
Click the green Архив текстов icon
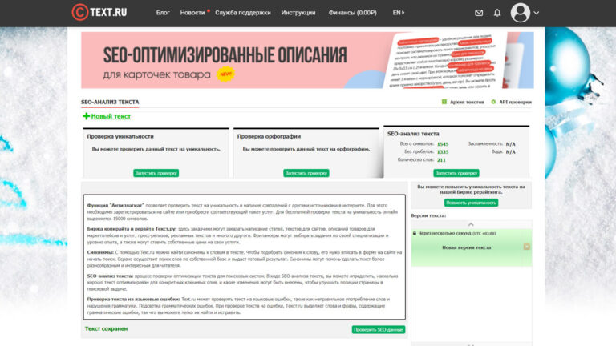tap(444, 102)
